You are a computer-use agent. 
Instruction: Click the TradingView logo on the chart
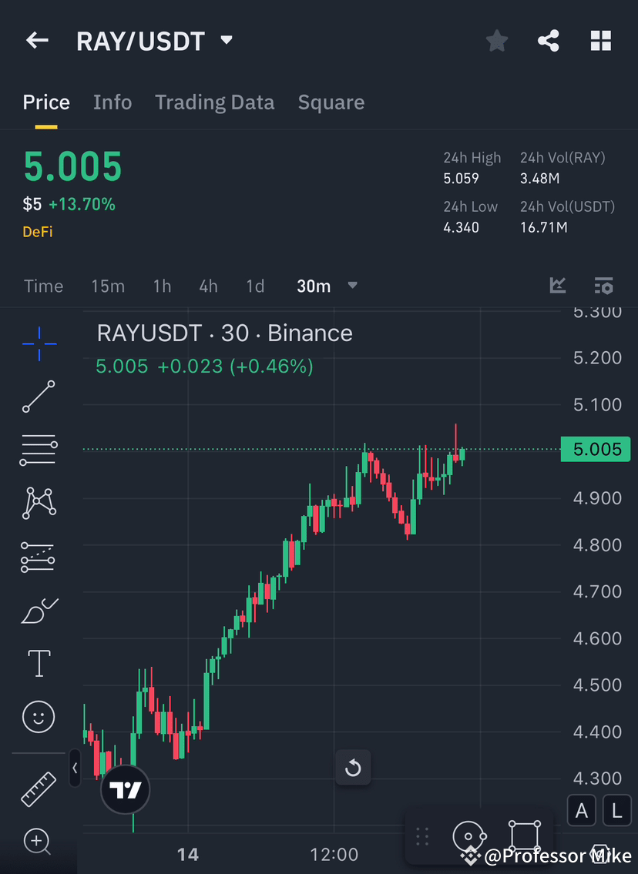tap(126, 790)
